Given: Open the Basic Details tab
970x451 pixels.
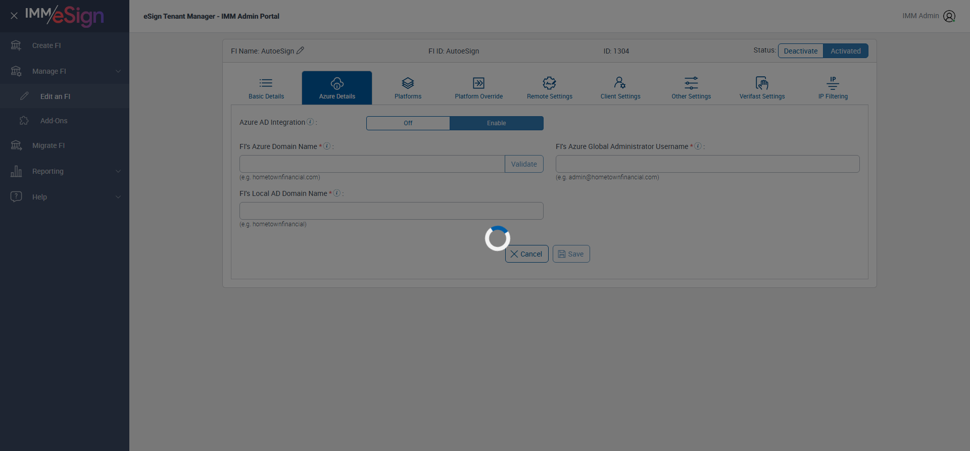Looking at the screenshot, I should pyautogui.click(x=266, y=88).
